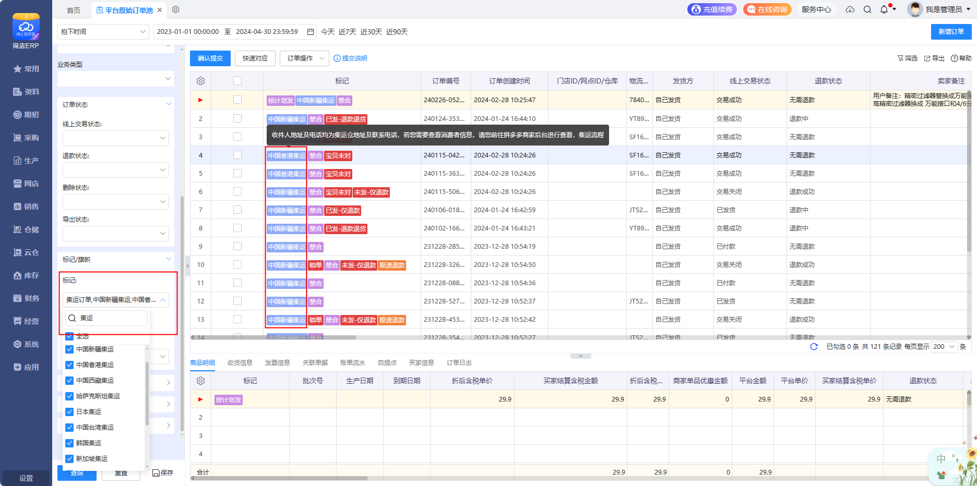
Task: Open the 业务类型 dropdown
Action: 116,79
